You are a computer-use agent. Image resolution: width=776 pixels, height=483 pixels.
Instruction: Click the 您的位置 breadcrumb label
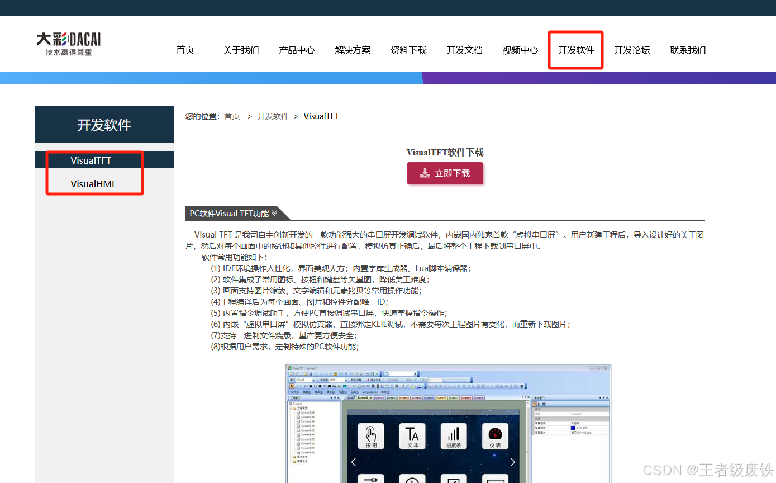[x=203, y=116]
